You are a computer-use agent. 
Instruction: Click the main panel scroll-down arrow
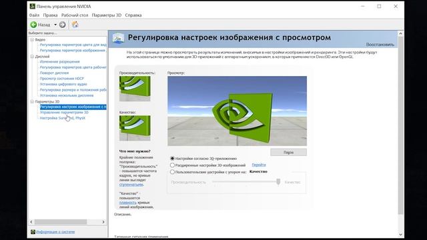tap(400, 234)
